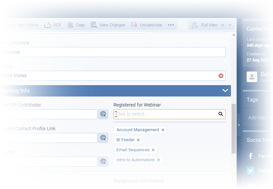The width and height of the screenshot is (273, 189).
Task: Remove the Account Management tag
Action: click(x=163, y=130)
